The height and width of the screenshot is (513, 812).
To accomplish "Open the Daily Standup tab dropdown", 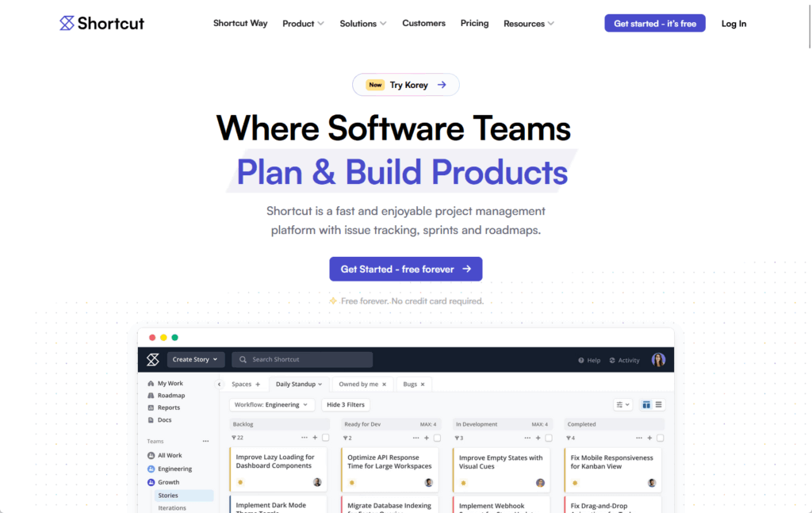I will pyautogui.click(x=299, y=384).
